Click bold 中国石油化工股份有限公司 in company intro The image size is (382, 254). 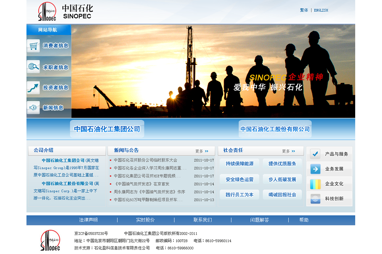[x=67, y=183]
